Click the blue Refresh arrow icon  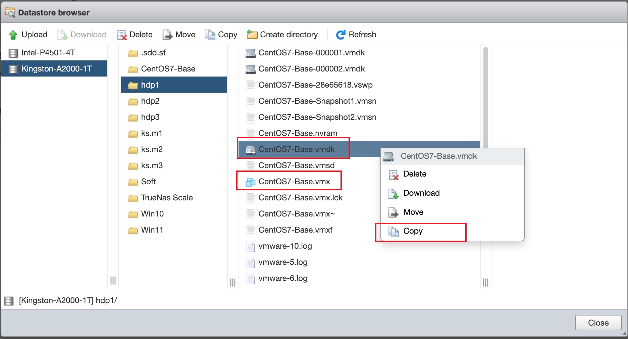point(341,35)
